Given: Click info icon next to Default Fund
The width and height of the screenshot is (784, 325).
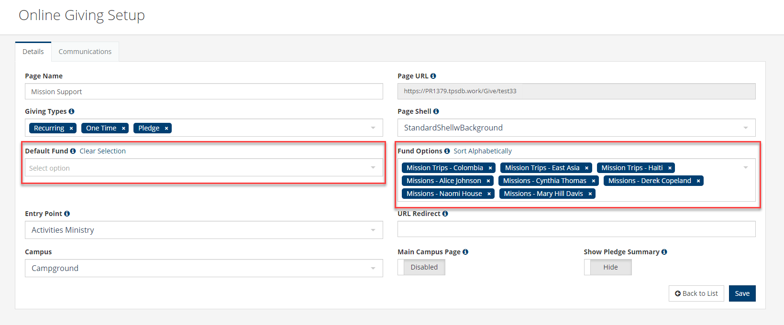Looking at the screenshot, I should [x=73, y=151].
